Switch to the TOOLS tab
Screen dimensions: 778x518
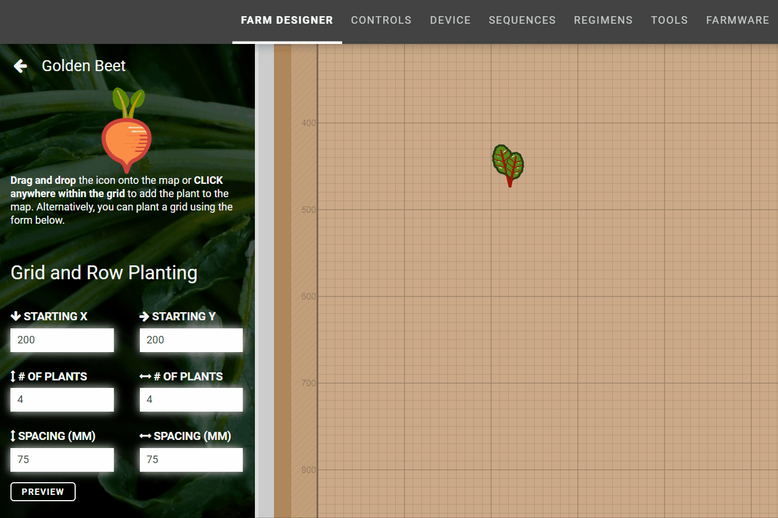669,20
